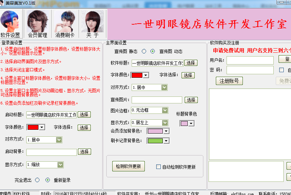The width and height of the screenshot is (291, 195).
Task: Click the 用户名 input field
Action: tap(250, 60)
